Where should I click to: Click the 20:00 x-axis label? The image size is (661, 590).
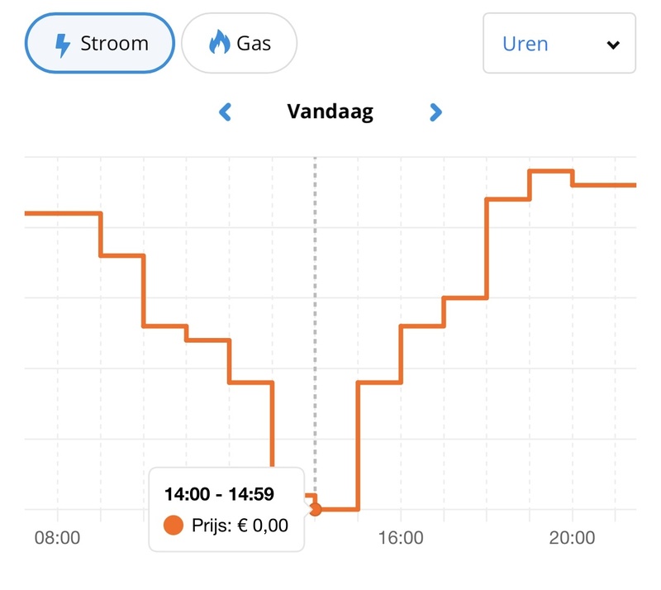click(x=572, y=539)
